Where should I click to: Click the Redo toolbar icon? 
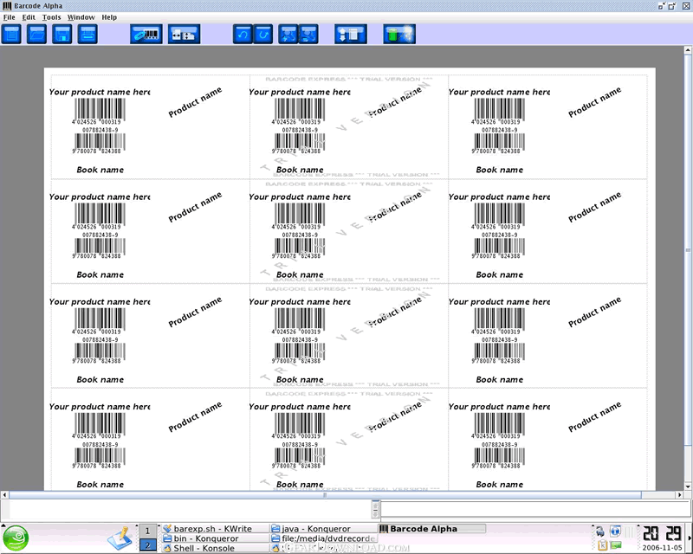coord(263,34)
